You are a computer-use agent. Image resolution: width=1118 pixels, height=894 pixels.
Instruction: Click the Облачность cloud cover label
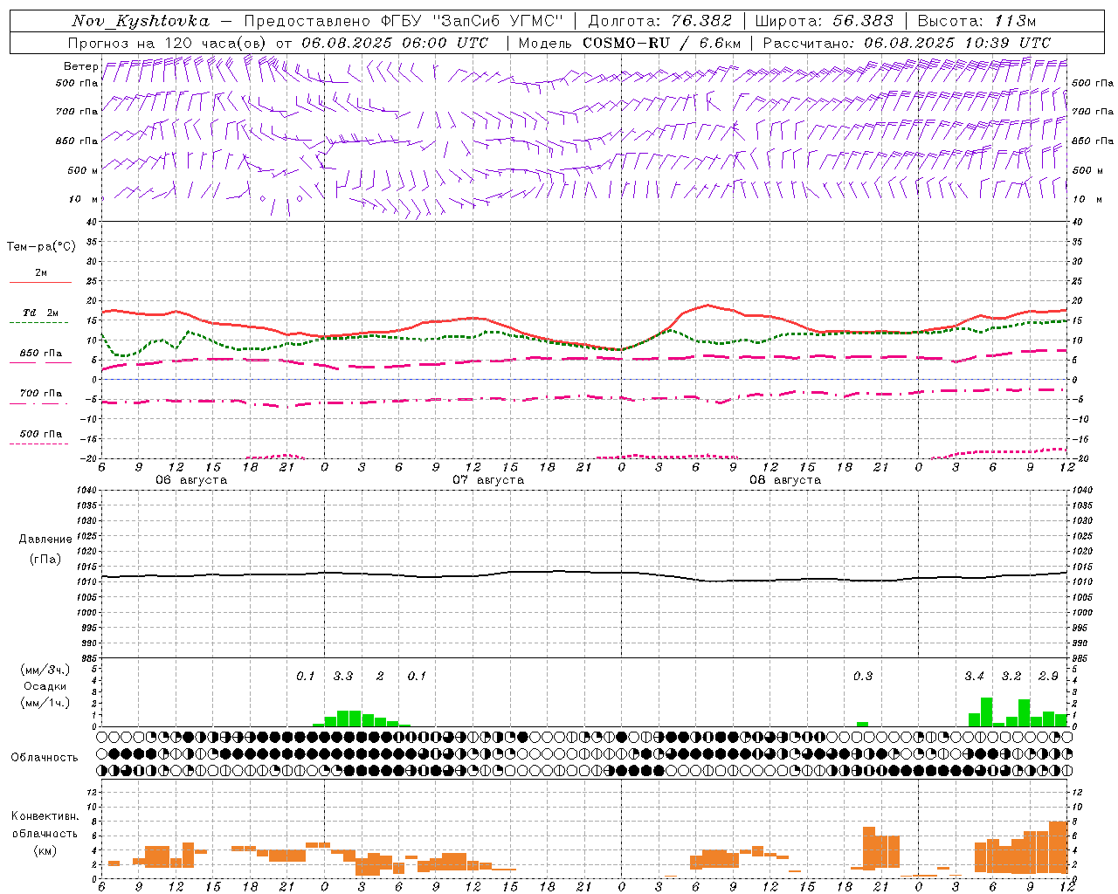(45, 758)
